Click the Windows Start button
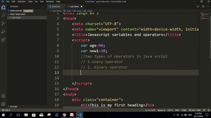 point(3,115)
